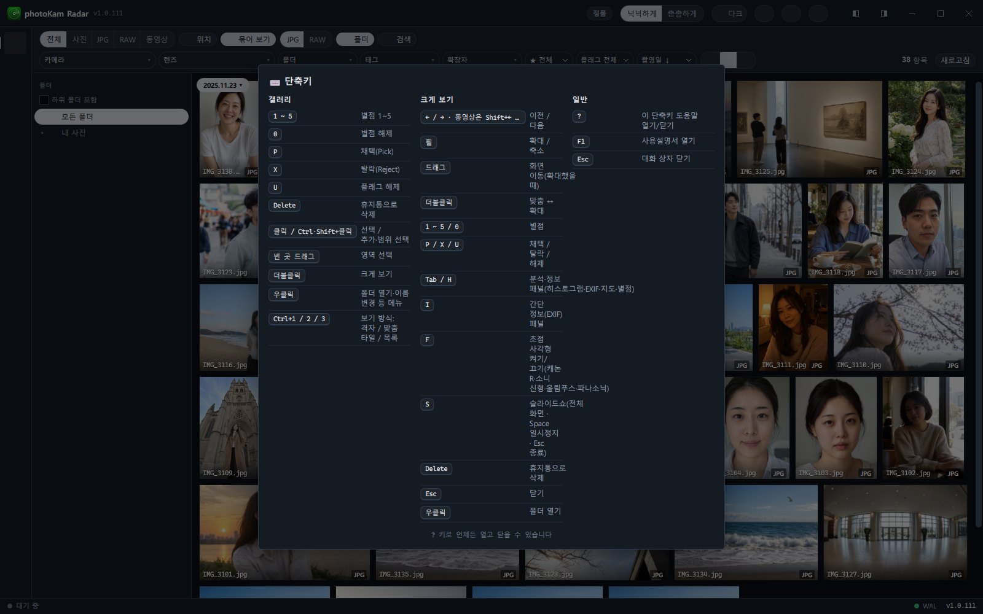This screenshot has width=983, height=614.
Task: Switch to 넉넉하게 density layout
Action: [641, 14]
